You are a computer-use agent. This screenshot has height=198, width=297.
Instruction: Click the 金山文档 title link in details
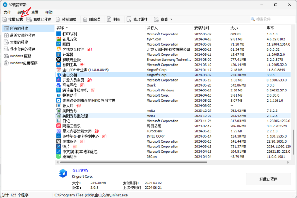coord(80,171)
